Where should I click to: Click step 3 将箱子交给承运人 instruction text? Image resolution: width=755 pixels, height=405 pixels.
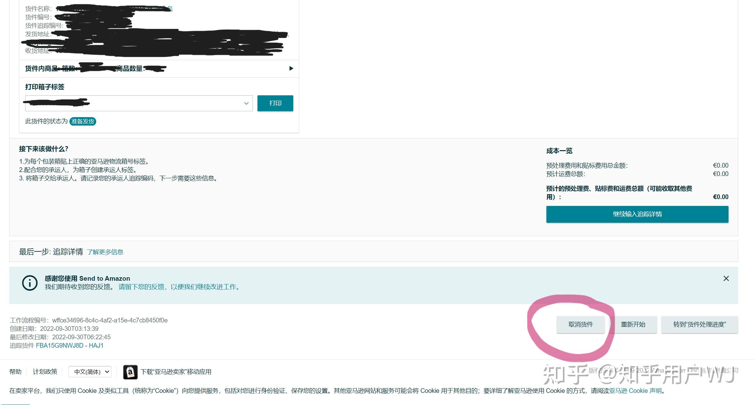point(118,178)
